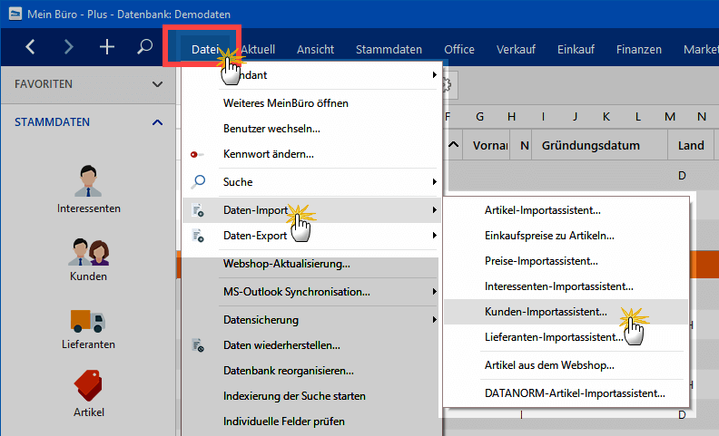Click the Suche magnifier icon in menu
719x436 pixels.
[x=198, y=182]
